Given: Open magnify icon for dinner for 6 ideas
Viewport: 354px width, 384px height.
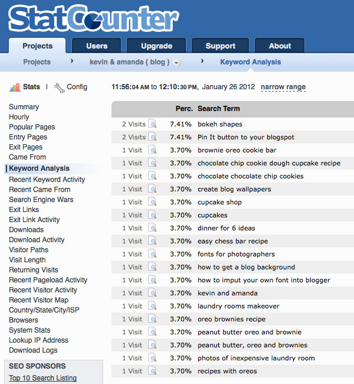Looking at the screenshot, I should [x=152, y=227].
